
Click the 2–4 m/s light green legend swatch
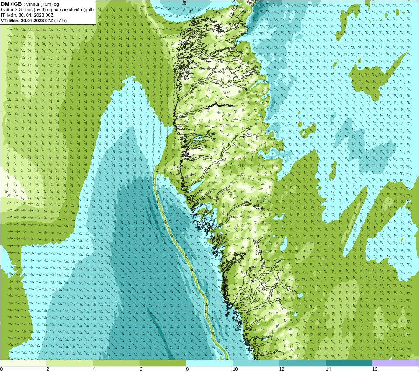pyautogui.click(x=70, y=363)
